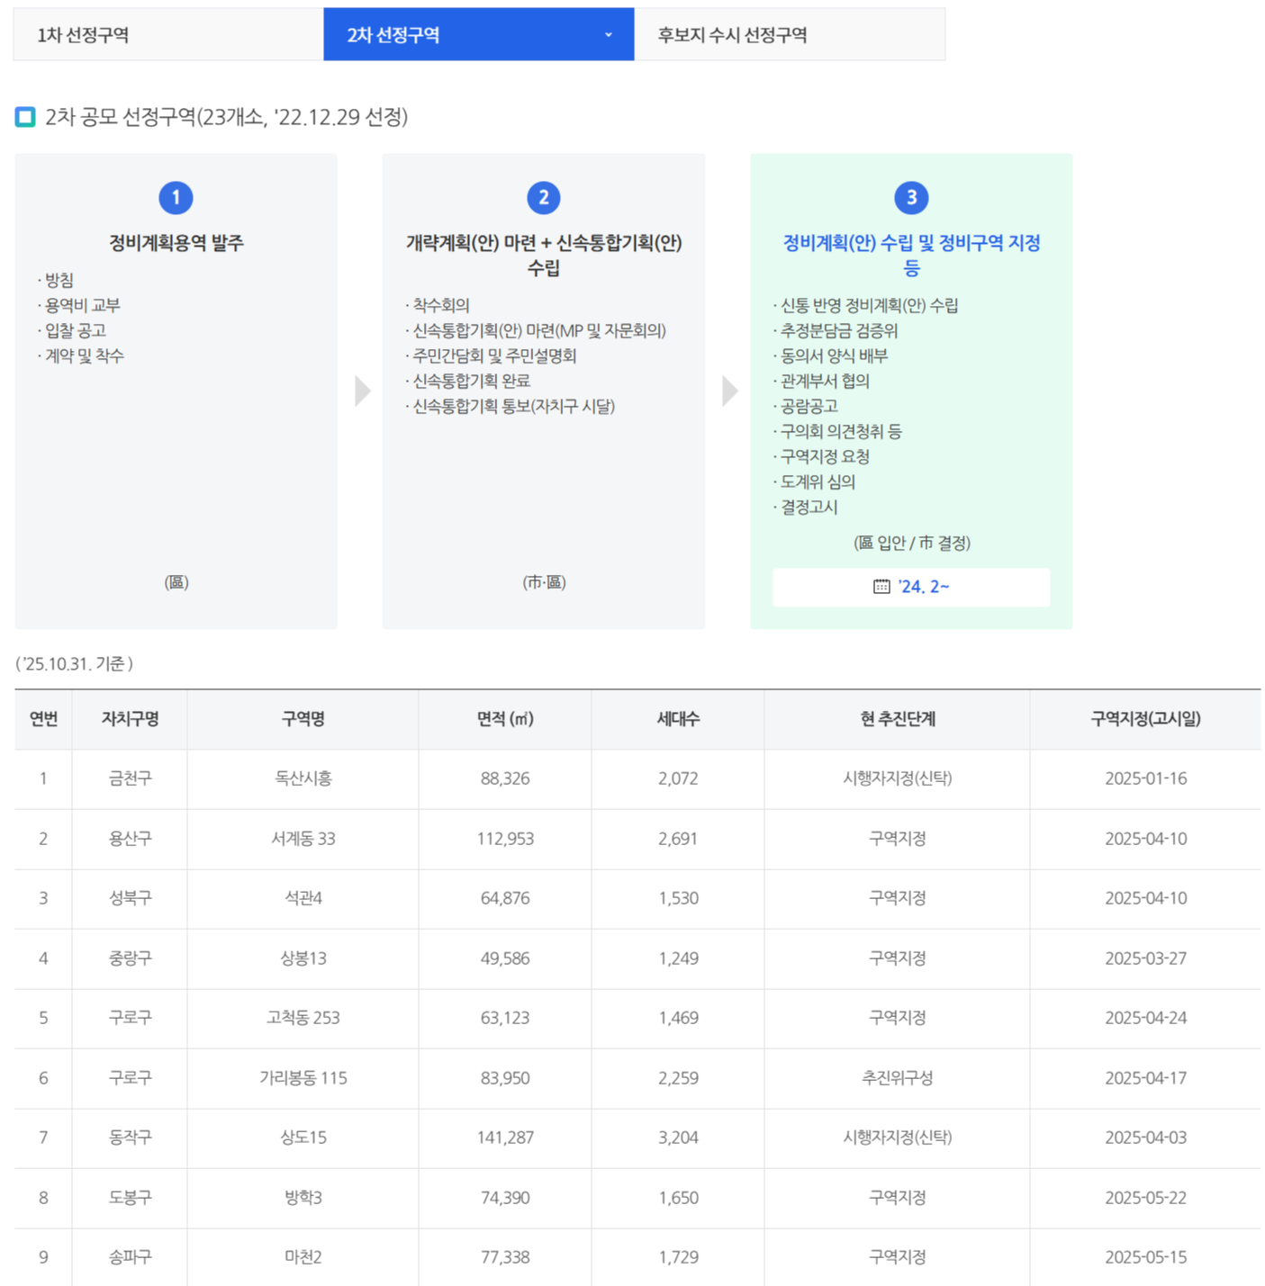1265x1286 pixels.
Task: Switch to the 1차 선정구역 tab
Action: (167, 35)
